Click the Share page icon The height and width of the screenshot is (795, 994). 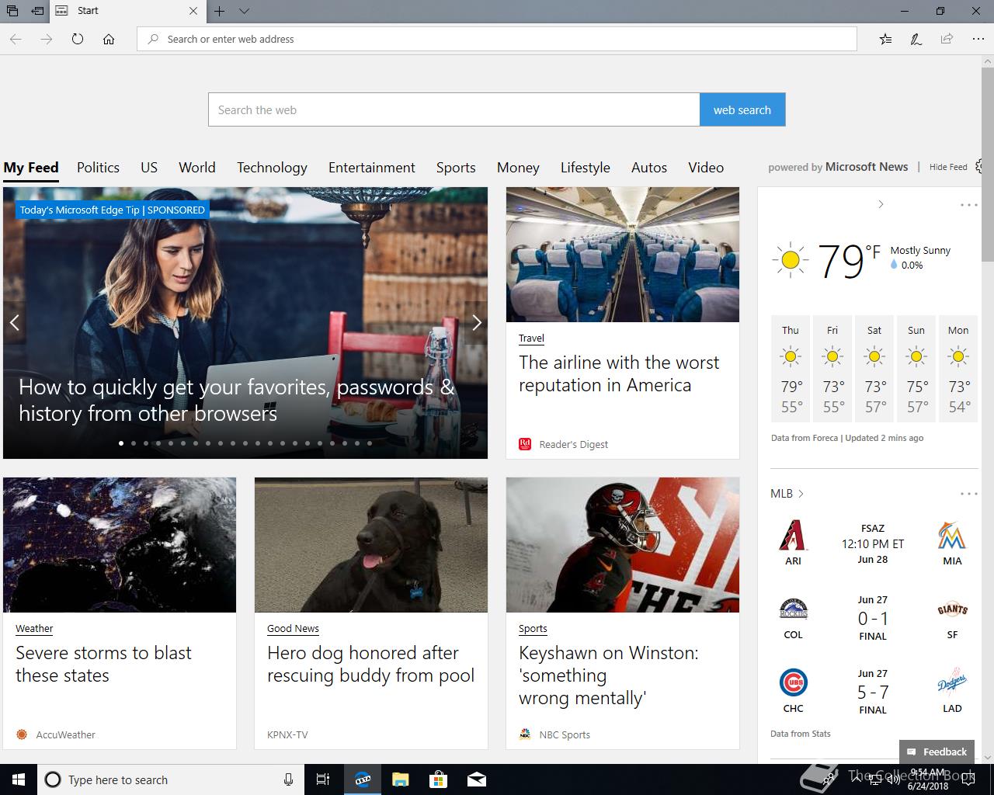pyautogui.click(x=947, y=39)
